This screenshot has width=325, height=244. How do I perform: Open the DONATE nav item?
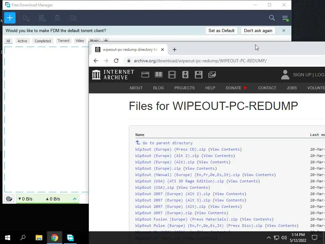click(x=236, y=88)
